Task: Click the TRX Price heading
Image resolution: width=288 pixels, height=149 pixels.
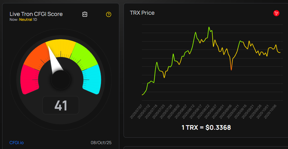Action: coord(142,13)
